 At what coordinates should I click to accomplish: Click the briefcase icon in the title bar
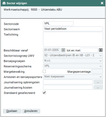click(x=4, y=3)
